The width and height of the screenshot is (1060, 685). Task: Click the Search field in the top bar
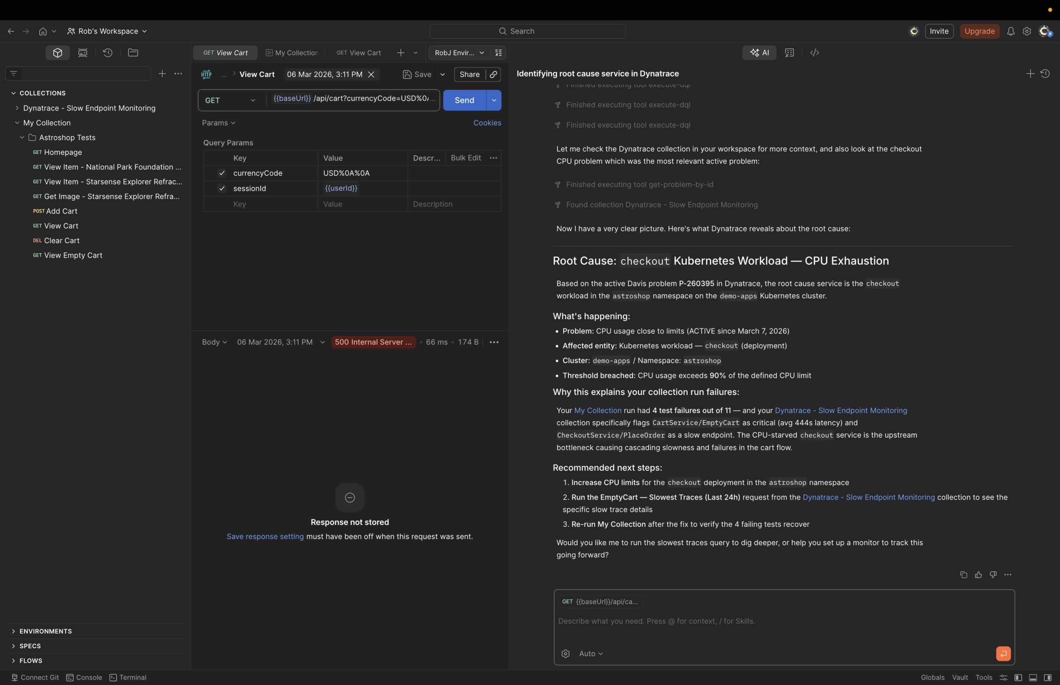tap(528, 31)
